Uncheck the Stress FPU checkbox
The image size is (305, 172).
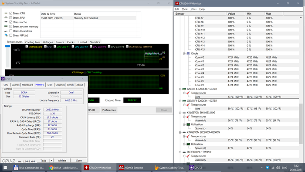(x=11, y=17)
